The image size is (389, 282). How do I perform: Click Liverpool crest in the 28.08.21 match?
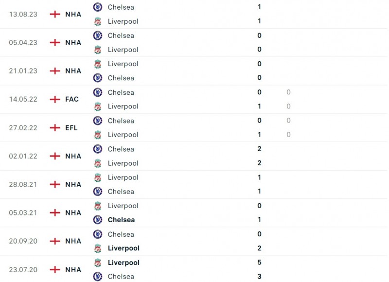click(x=98, y=177)
